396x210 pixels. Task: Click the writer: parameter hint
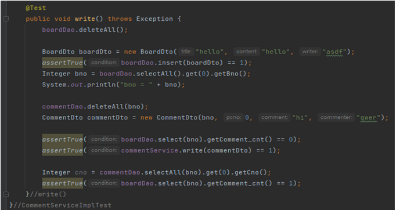coord(310,52)
